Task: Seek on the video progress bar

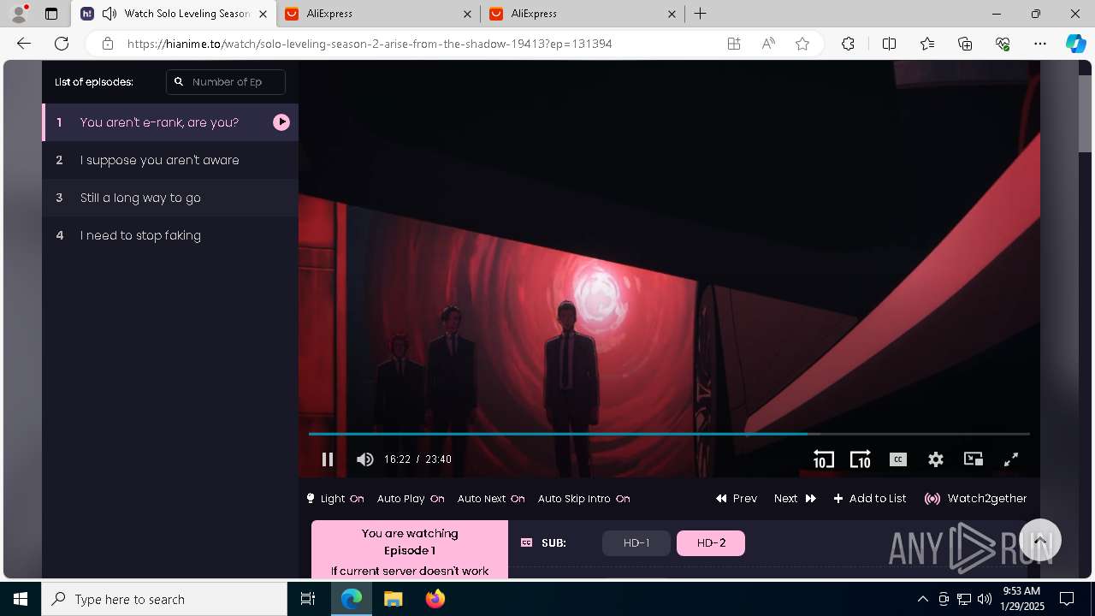Action: pos(669,434)
